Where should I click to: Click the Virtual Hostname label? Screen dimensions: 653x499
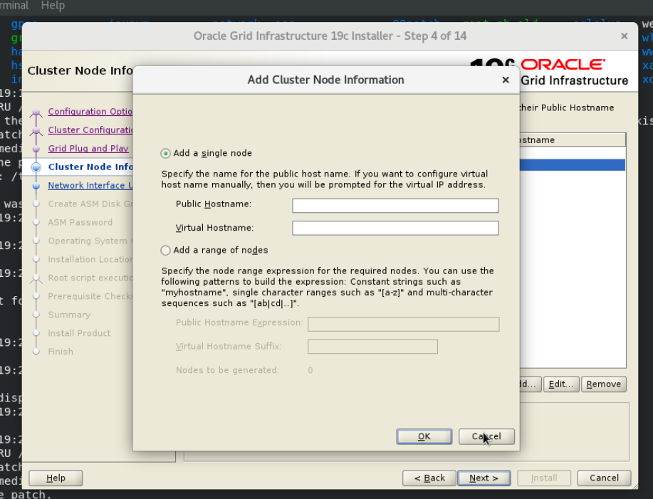coord(214,228)
